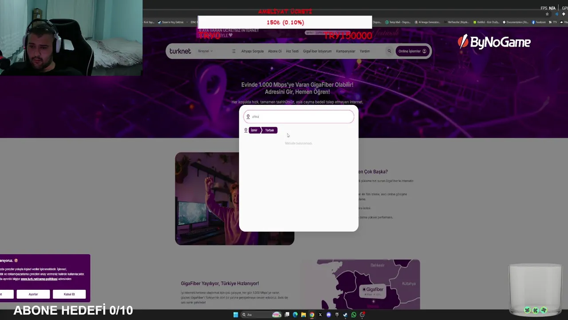Select the İzmir breadcrumb chip
The image size is (568, 320).
(254, 130)
